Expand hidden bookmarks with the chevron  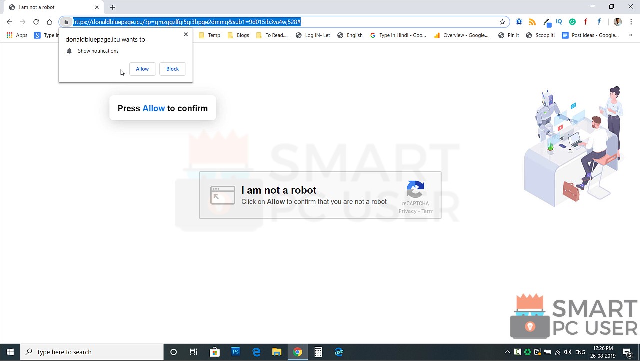(631, 35)
